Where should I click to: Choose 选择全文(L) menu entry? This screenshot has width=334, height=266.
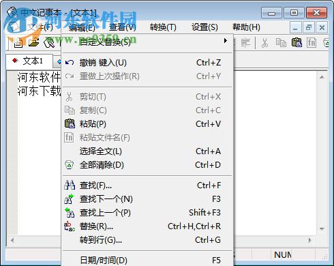[147, 151]
